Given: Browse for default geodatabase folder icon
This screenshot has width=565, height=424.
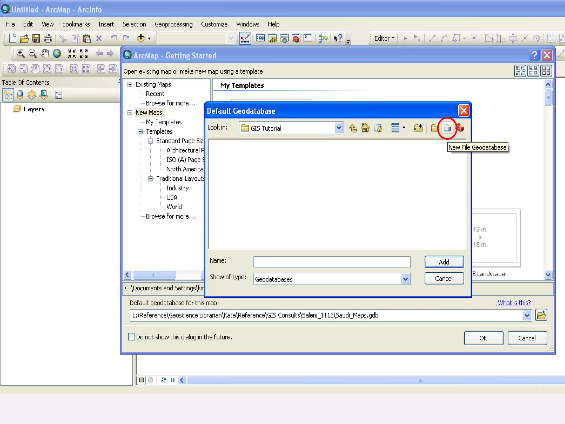Looking at the screenshot, I should (541, 315).
